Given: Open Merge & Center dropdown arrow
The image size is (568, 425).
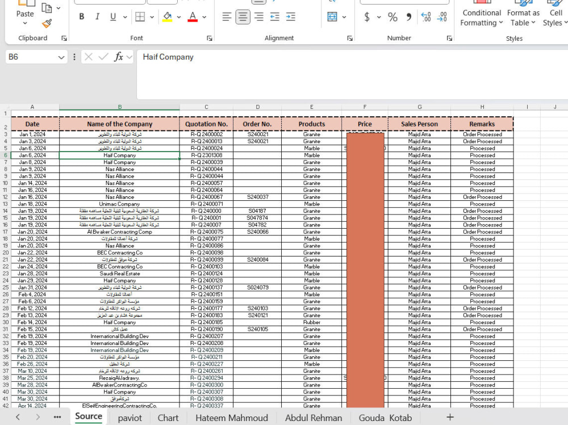Looking at the screenshot, I should [344, 17].
